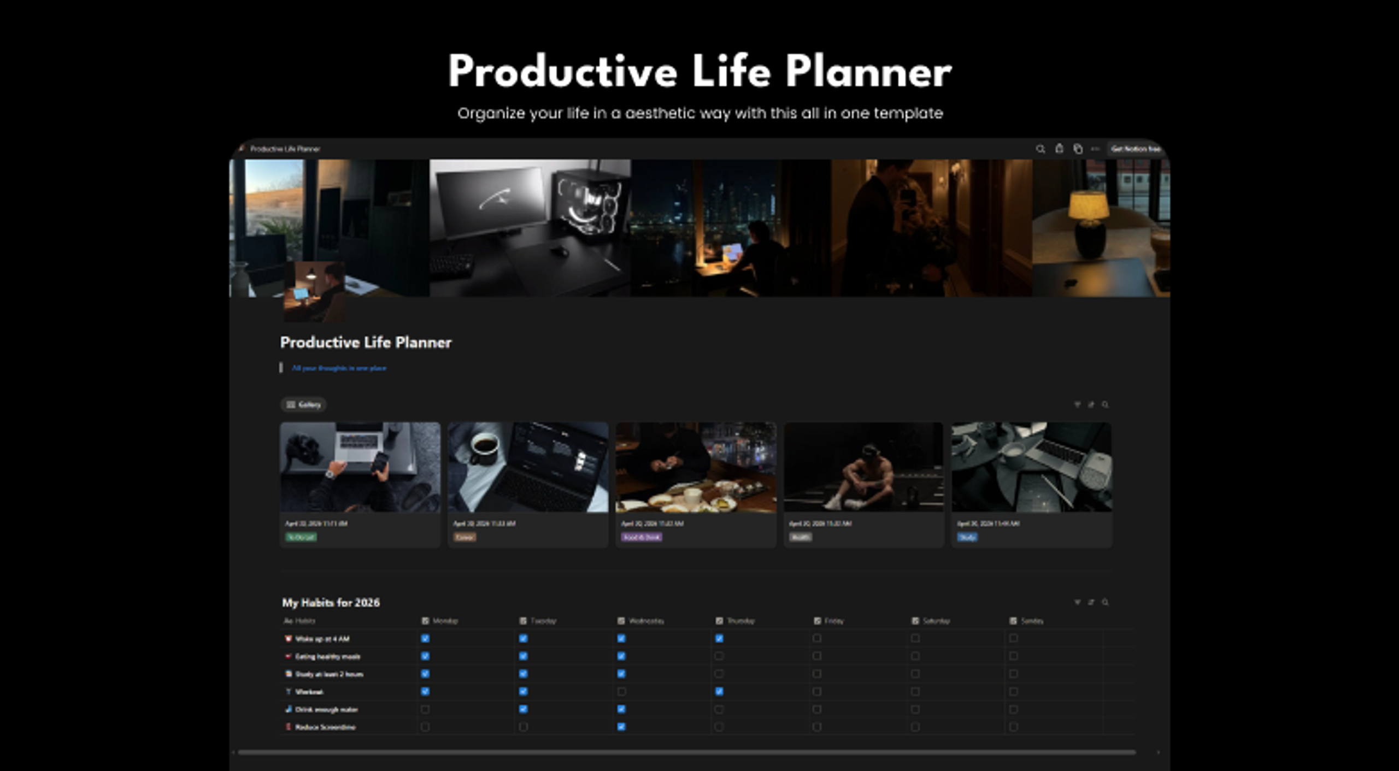Click the page icon photo above the title
The image size is (1399, 771).
pos(314,291)
